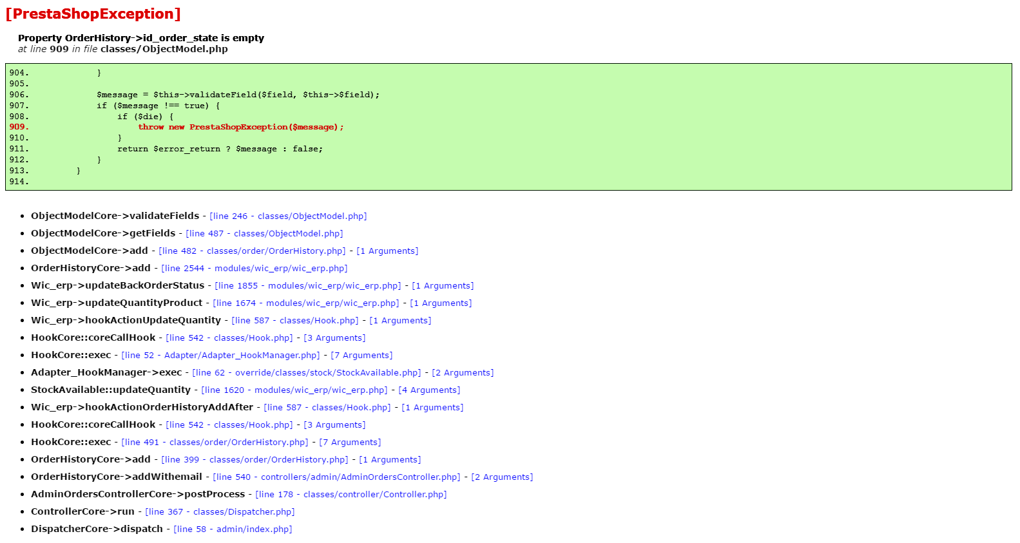Show 7 Arguments beside line 491 link
1020x543 pixels.
click(350, 443)
